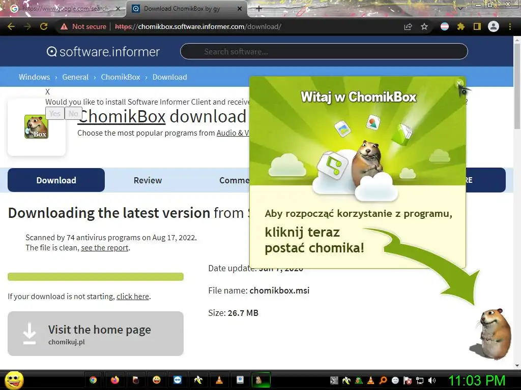Click the Download breadcrumb link
The height and width of the screenshot is (390, 521).
click(x=170, y=77)
